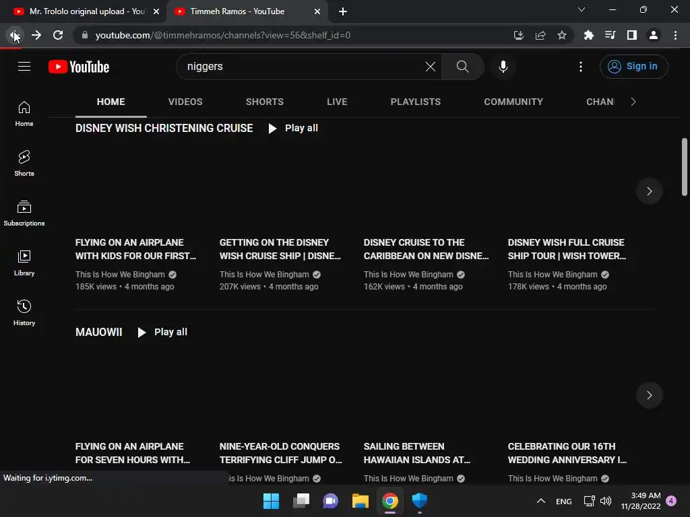Open the Extensions puzzle icon

click(x=588, y=35)
